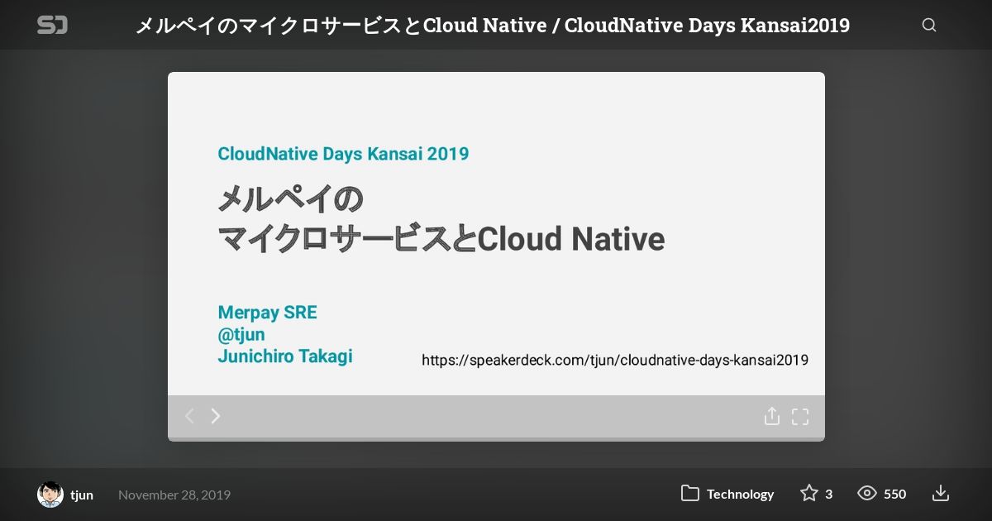Click the CloudNative Days Kansai 2019 slide heading

pyautogui.click(x=343, y=154)
